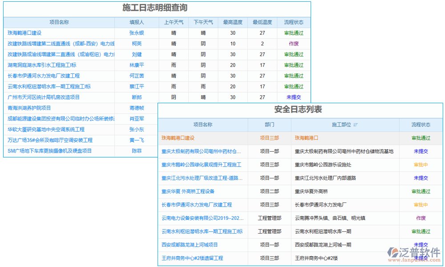Click the sort icon beside 施工部位 column
Screen dimensions: 445x267
[355, 125]
